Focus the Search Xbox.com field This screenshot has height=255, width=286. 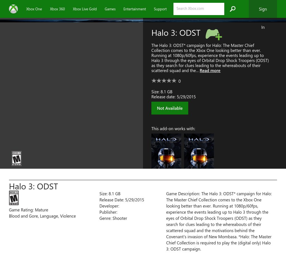tap(199, 9)
